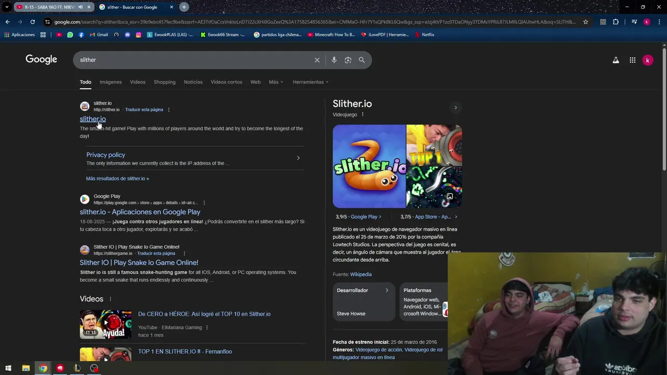Open OBS Studio in the taskbar

coord(94,368)
